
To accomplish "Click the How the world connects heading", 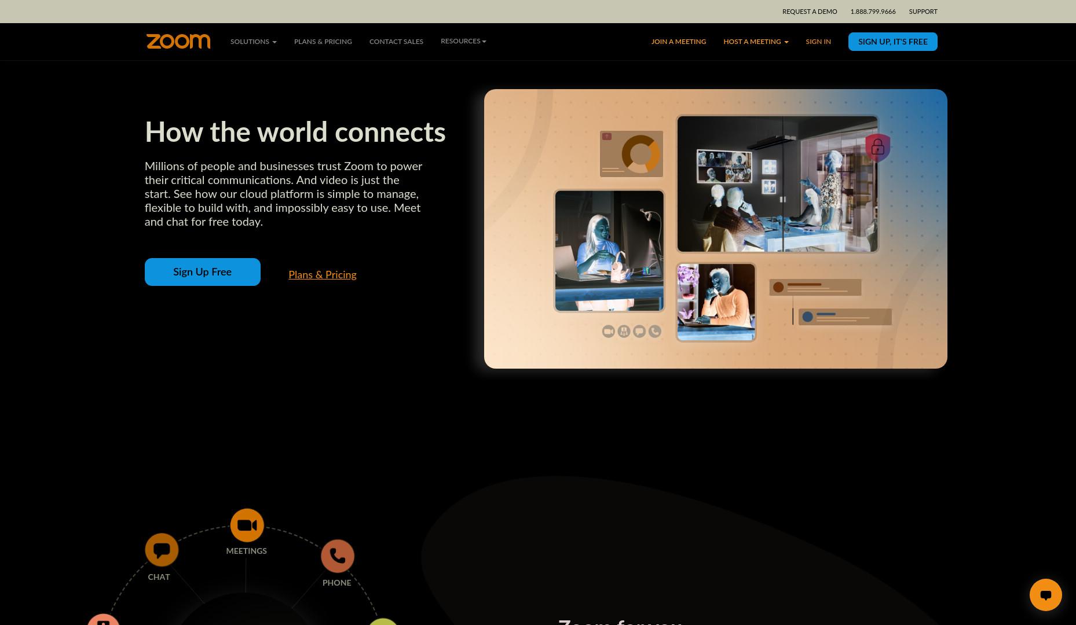I will (295, 132).
